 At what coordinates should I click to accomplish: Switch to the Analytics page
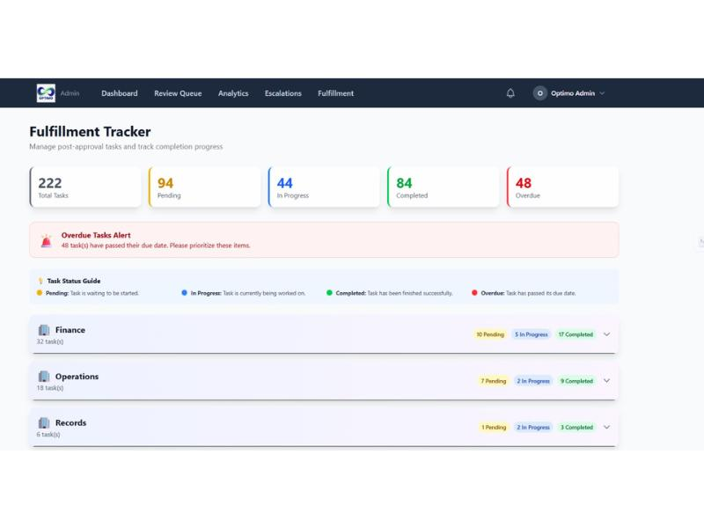(233, 93)
